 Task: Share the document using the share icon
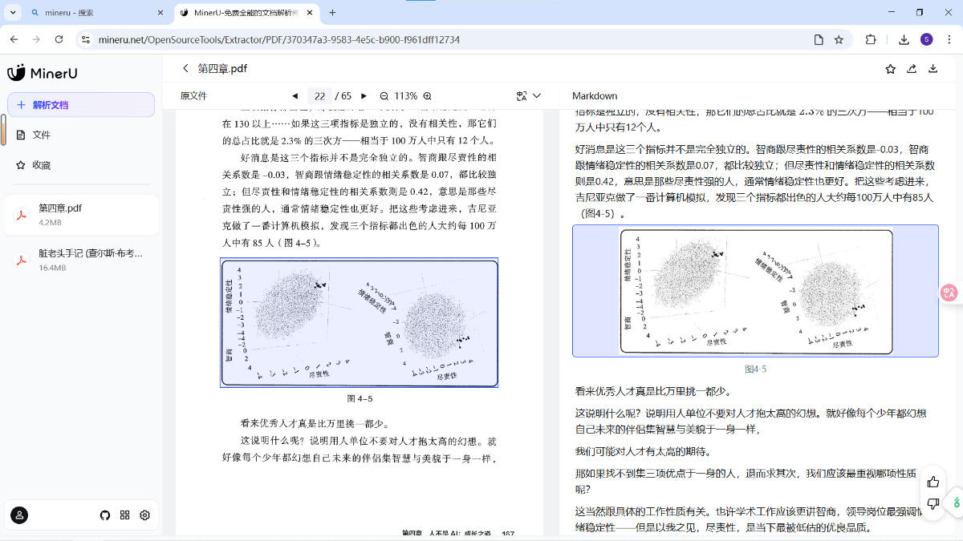(x=912, y=69)
